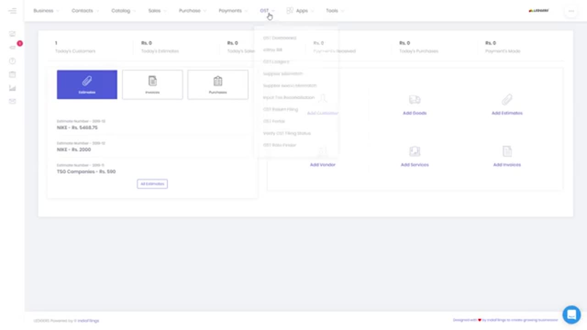Click the Add Invoices document icon
Screen dimensions: 587x330
click(507, 151)
